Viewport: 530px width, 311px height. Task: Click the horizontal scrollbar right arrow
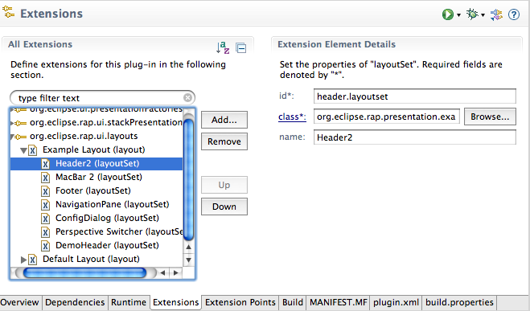pyautogui.click(x=176, y=273)
